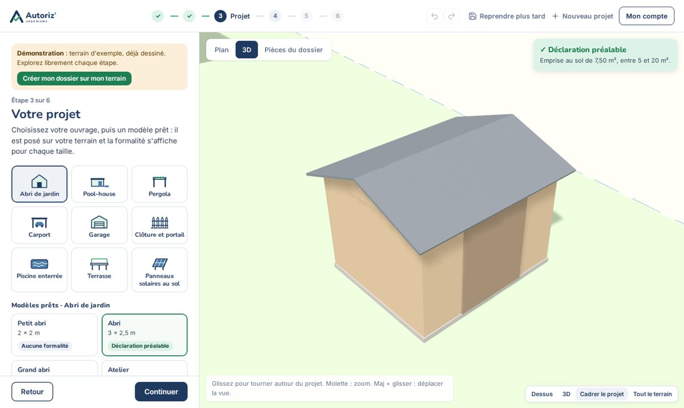Viewport: 684px width, 408px height.
Task: Click Créer mon dossier sur mon terrain
Action: [x=74, y=79]
